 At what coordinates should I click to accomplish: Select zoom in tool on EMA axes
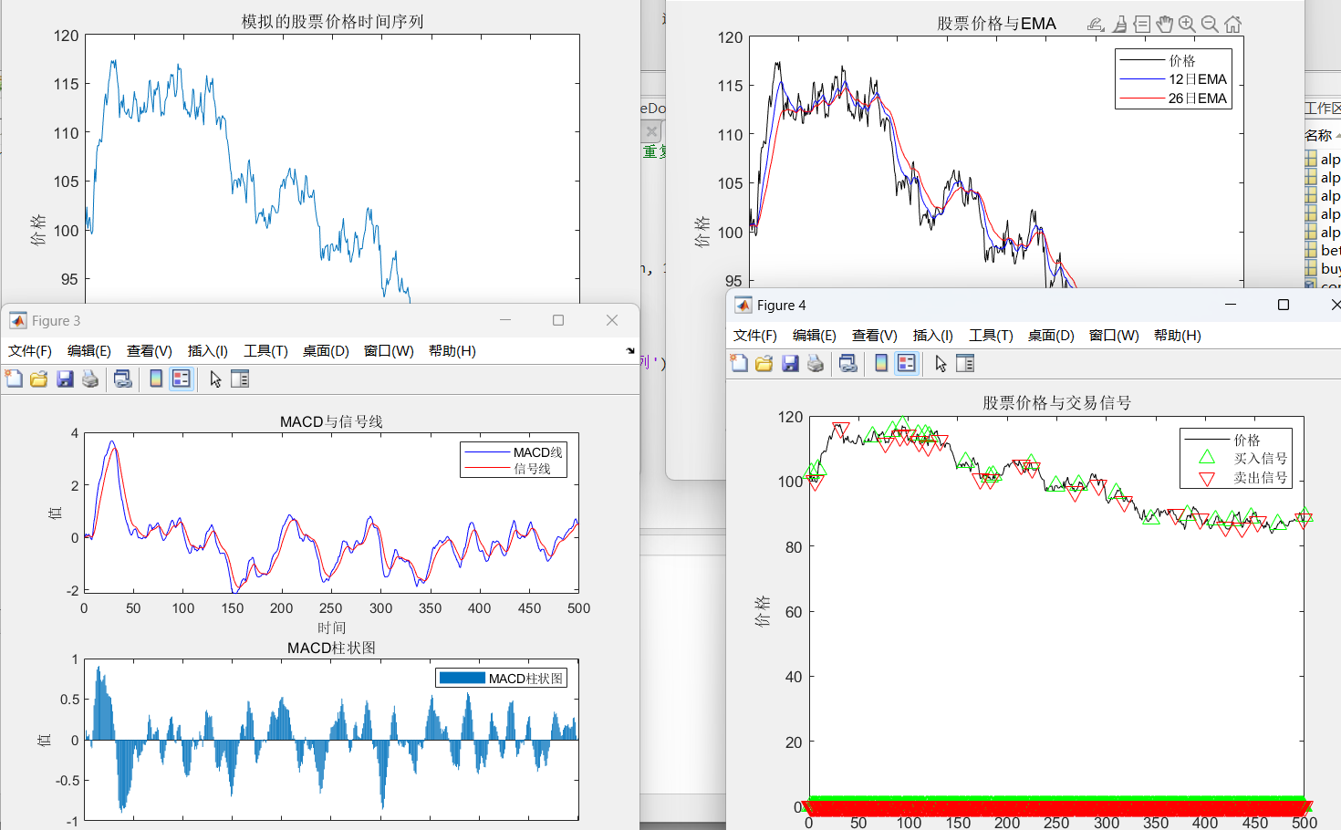point(1187,25)
